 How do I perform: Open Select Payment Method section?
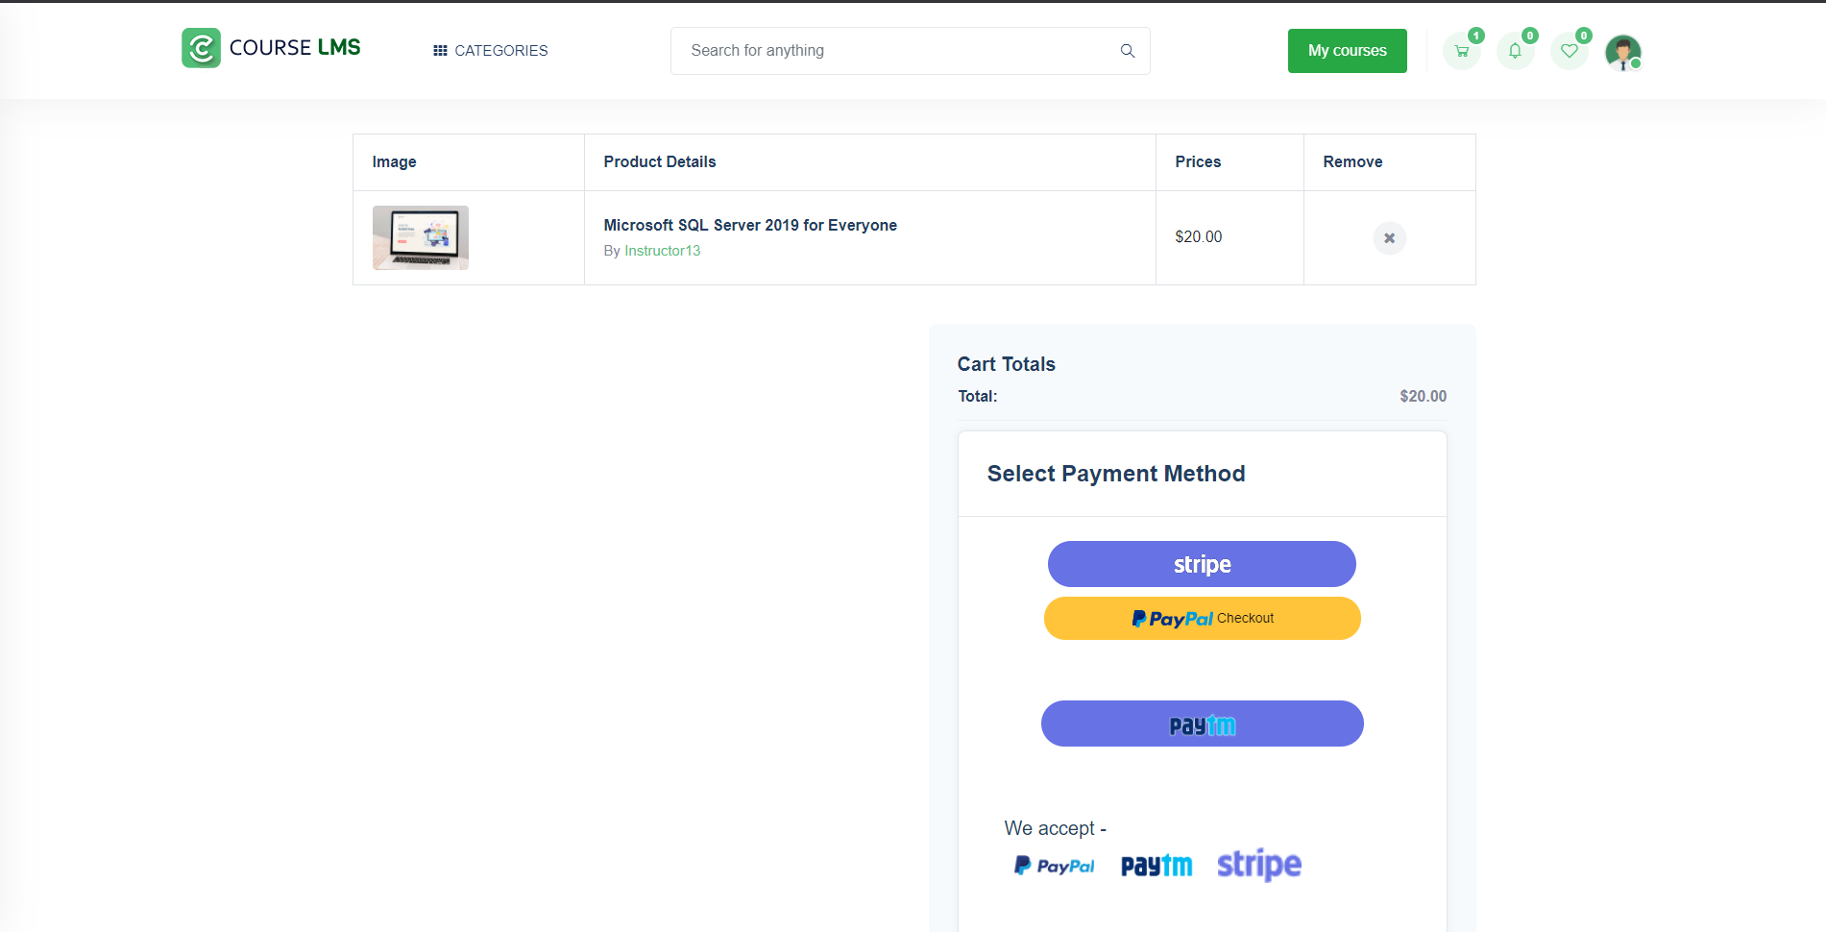(1115, 473)
